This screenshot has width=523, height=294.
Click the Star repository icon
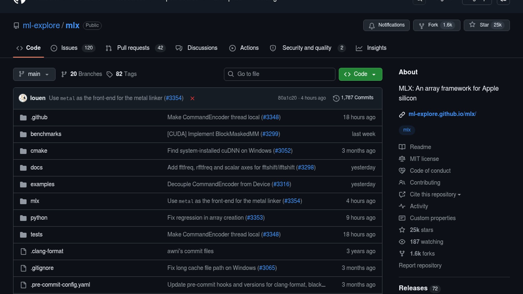coord(472,25)
